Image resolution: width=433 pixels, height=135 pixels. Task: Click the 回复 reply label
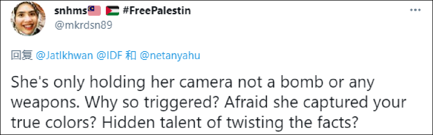coord(22,56)
